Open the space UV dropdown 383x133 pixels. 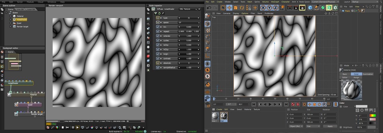[189, 22]
